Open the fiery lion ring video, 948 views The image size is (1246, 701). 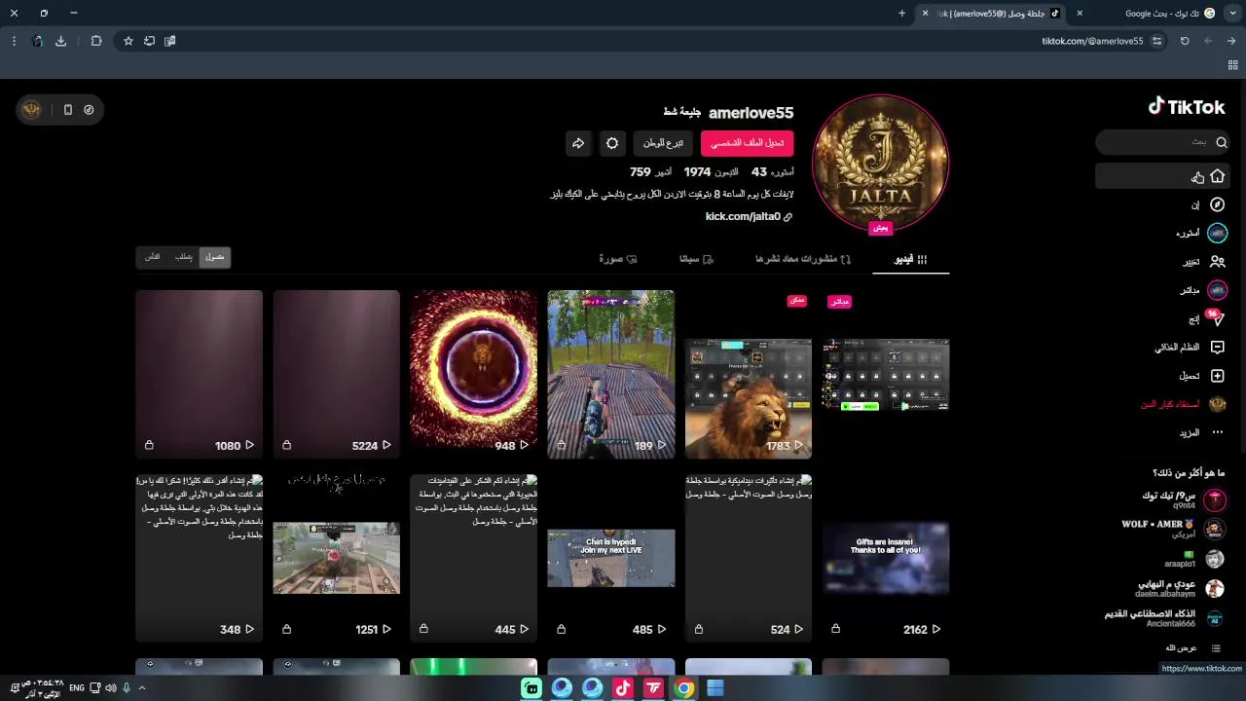coord(473,374)
